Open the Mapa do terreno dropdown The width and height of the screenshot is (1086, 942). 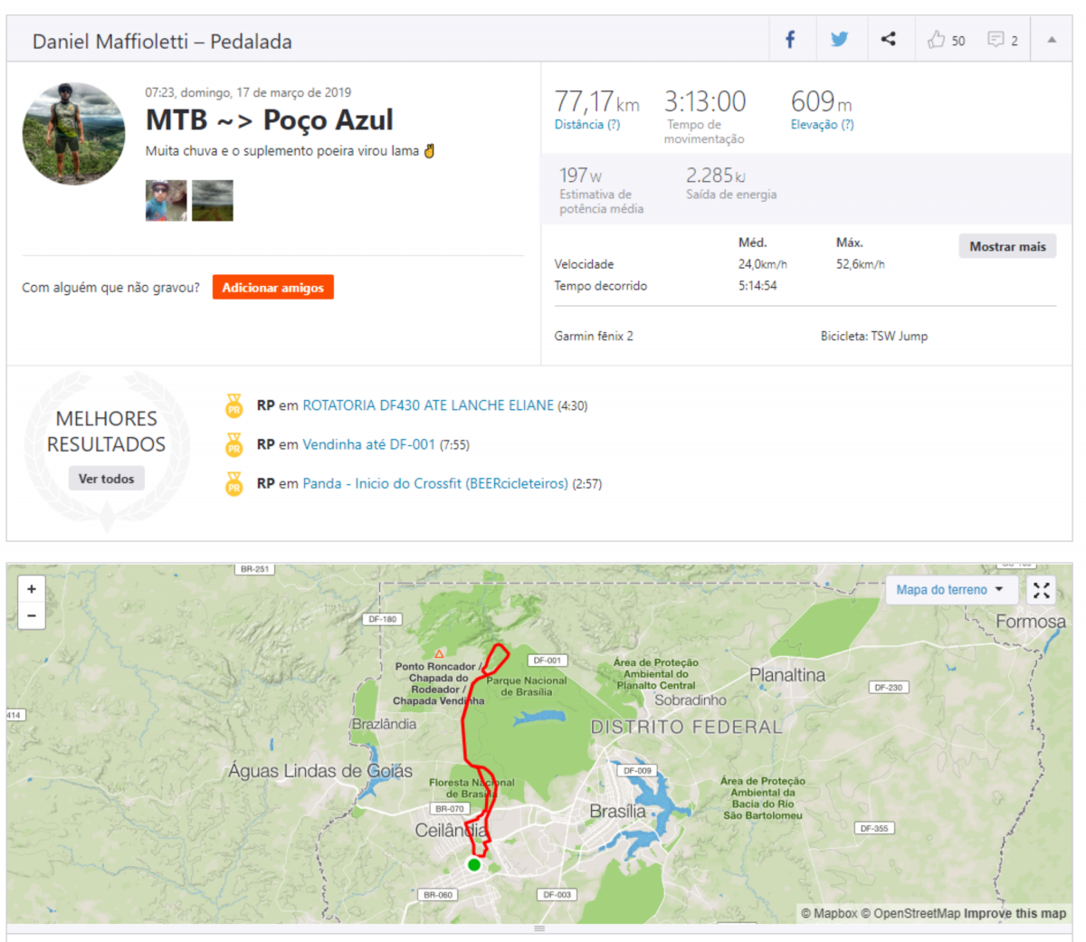tap(949, 590)
